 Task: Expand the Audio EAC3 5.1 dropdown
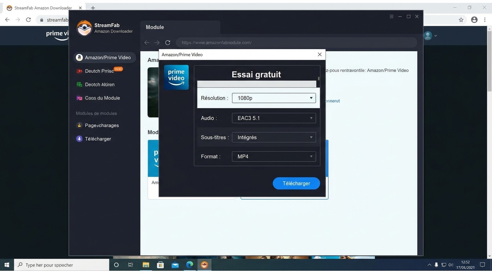pyautogui.click(x=274, y=118)
